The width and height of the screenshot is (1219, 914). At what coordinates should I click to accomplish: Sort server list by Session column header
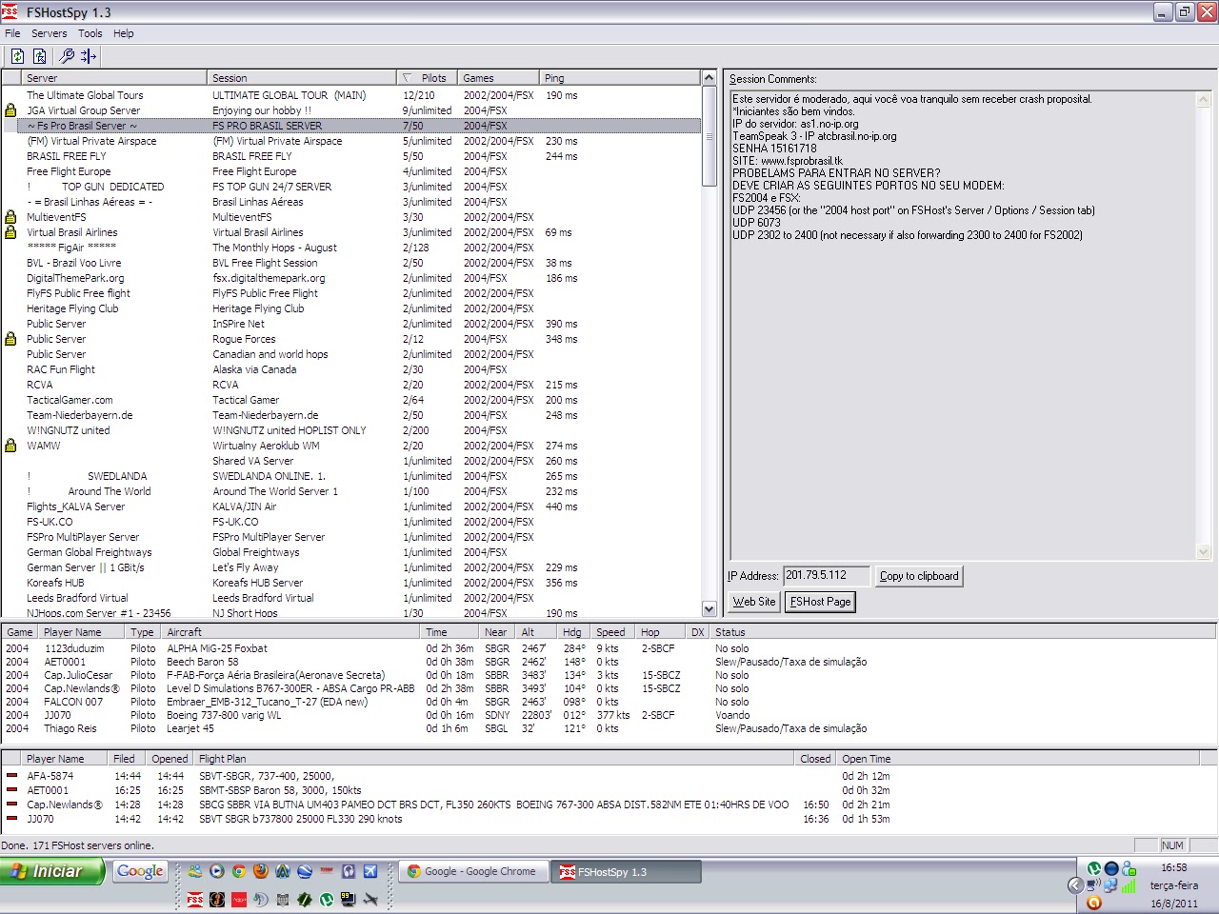tap(302, 78)
